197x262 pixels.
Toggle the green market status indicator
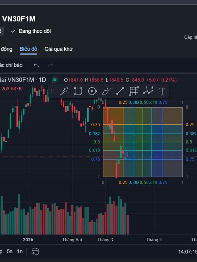tap(55, 80)
